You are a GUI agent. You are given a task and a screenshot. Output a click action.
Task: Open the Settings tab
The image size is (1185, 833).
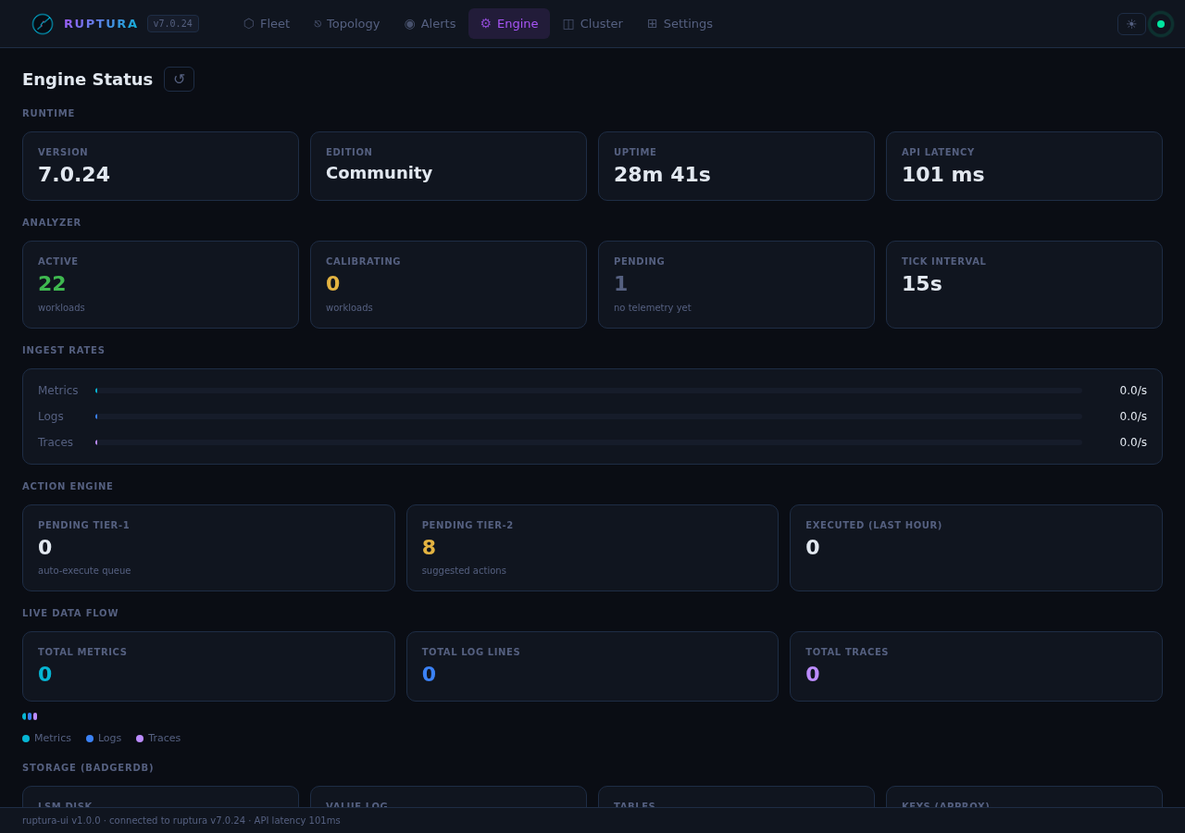click(680, 24)
